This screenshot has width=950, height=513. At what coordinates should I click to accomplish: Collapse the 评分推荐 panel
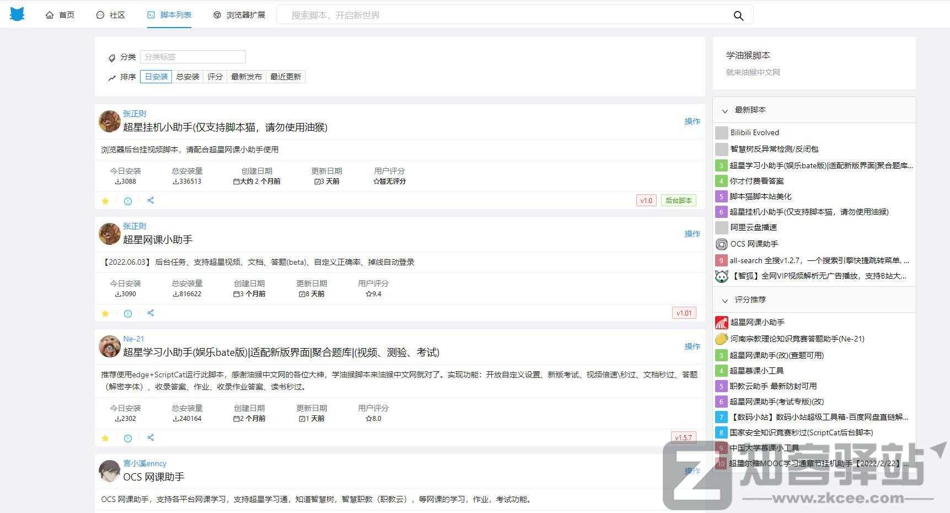tap(725, 300)
